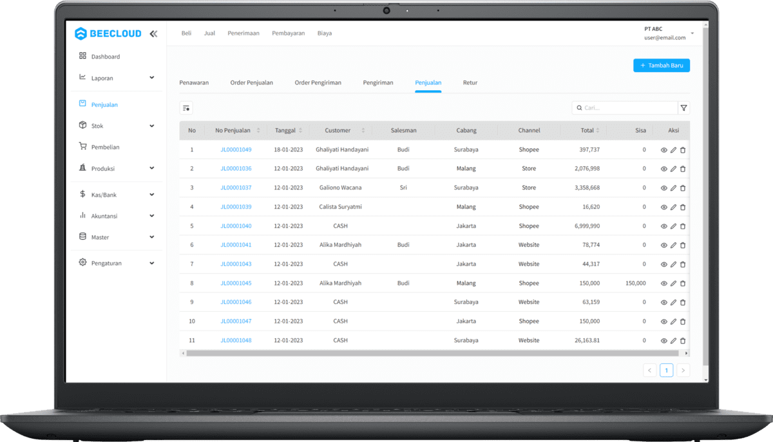Switch to the Pengiriman tab
Viewport: 773px width, 442px height.
click(378, 82)
